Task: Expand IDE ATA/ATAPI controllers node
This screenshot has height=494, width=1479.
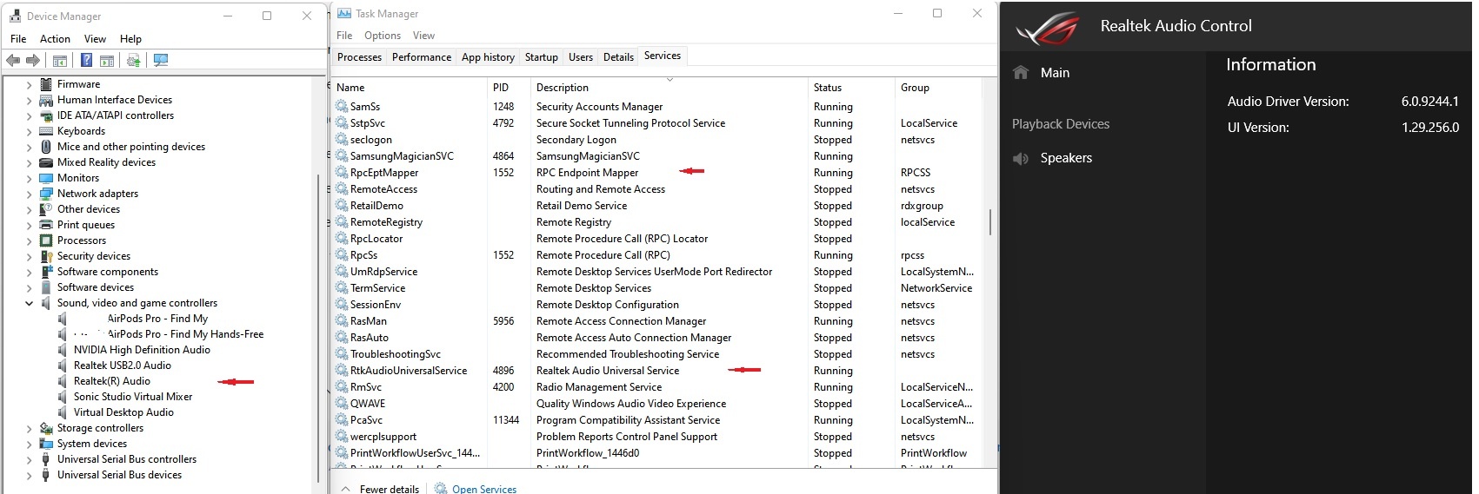Action: click(29, 116)
